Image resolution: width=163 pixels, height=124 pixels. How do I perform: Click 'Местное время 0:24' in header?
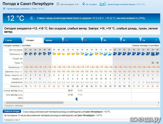[x=69, y=4]
